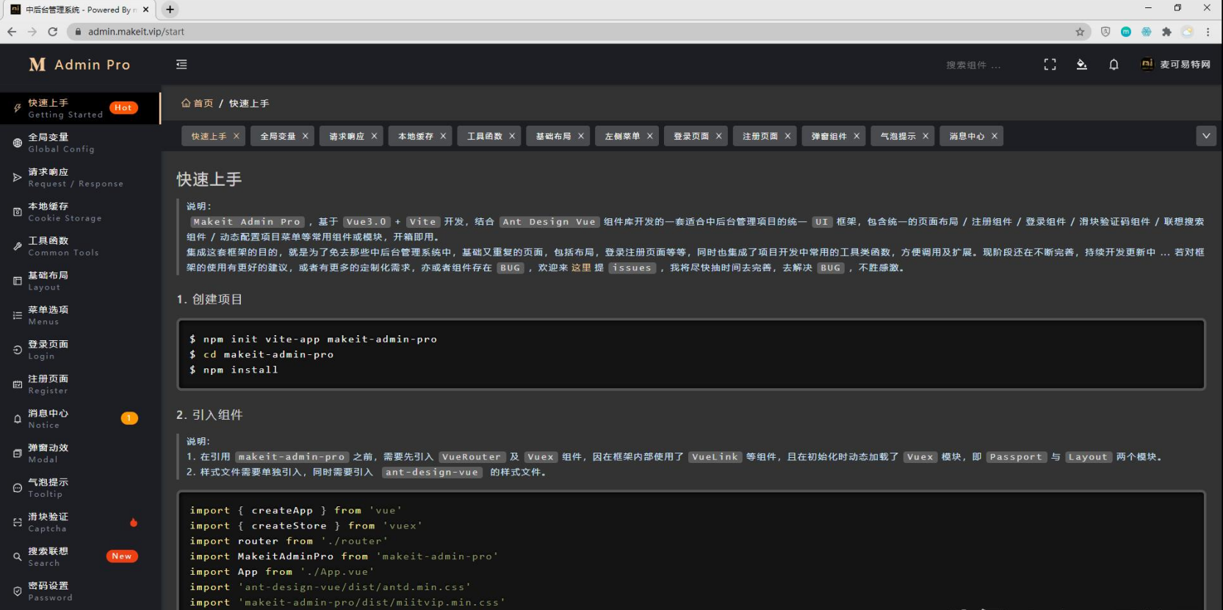Click the 首页 breadcrumb link
Screen dimensions: 1223x610
click(x=203, y=103)
